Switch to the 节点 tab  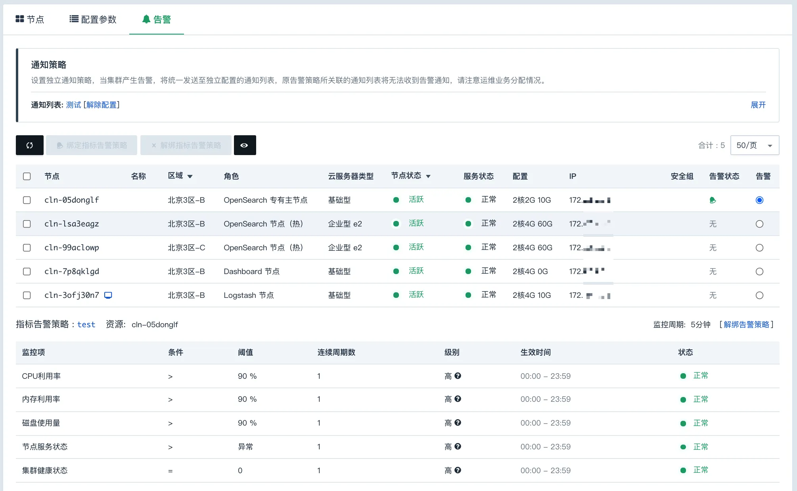click(31, 19)
